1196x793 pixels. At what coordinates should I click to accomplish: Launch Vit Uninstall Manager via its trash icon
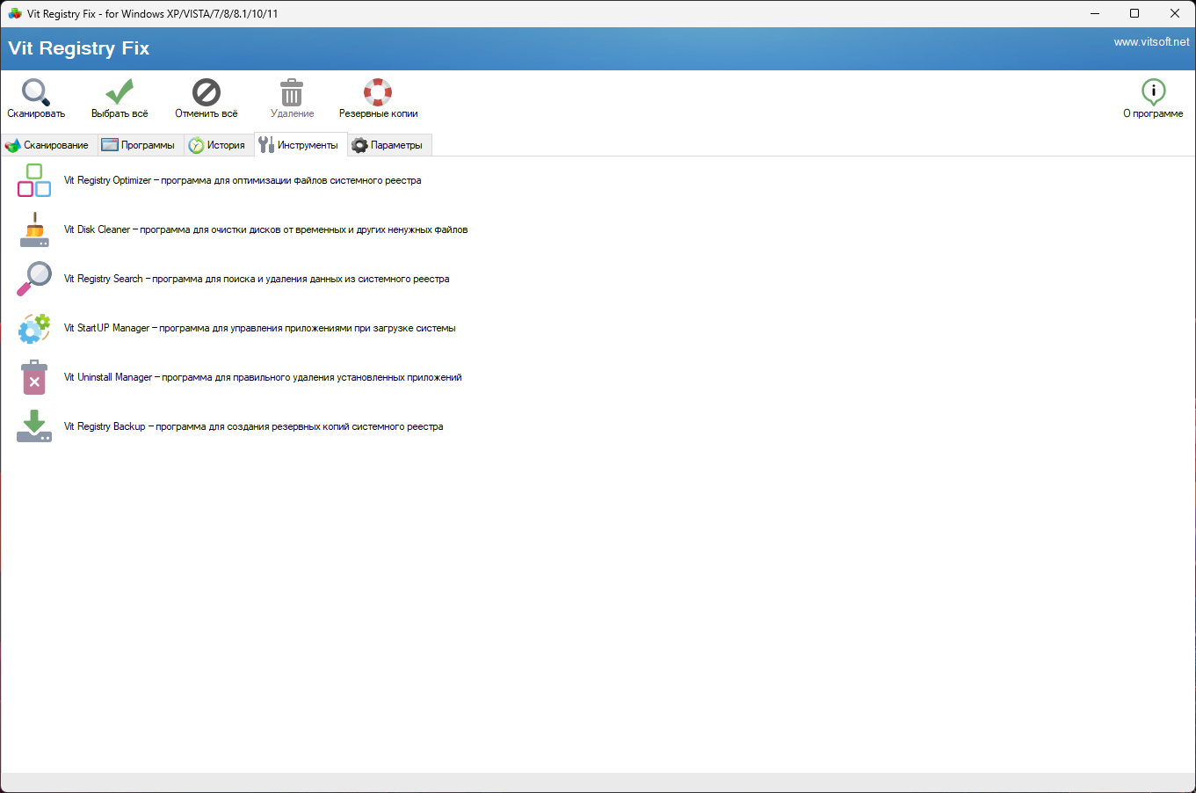[34, 377]
